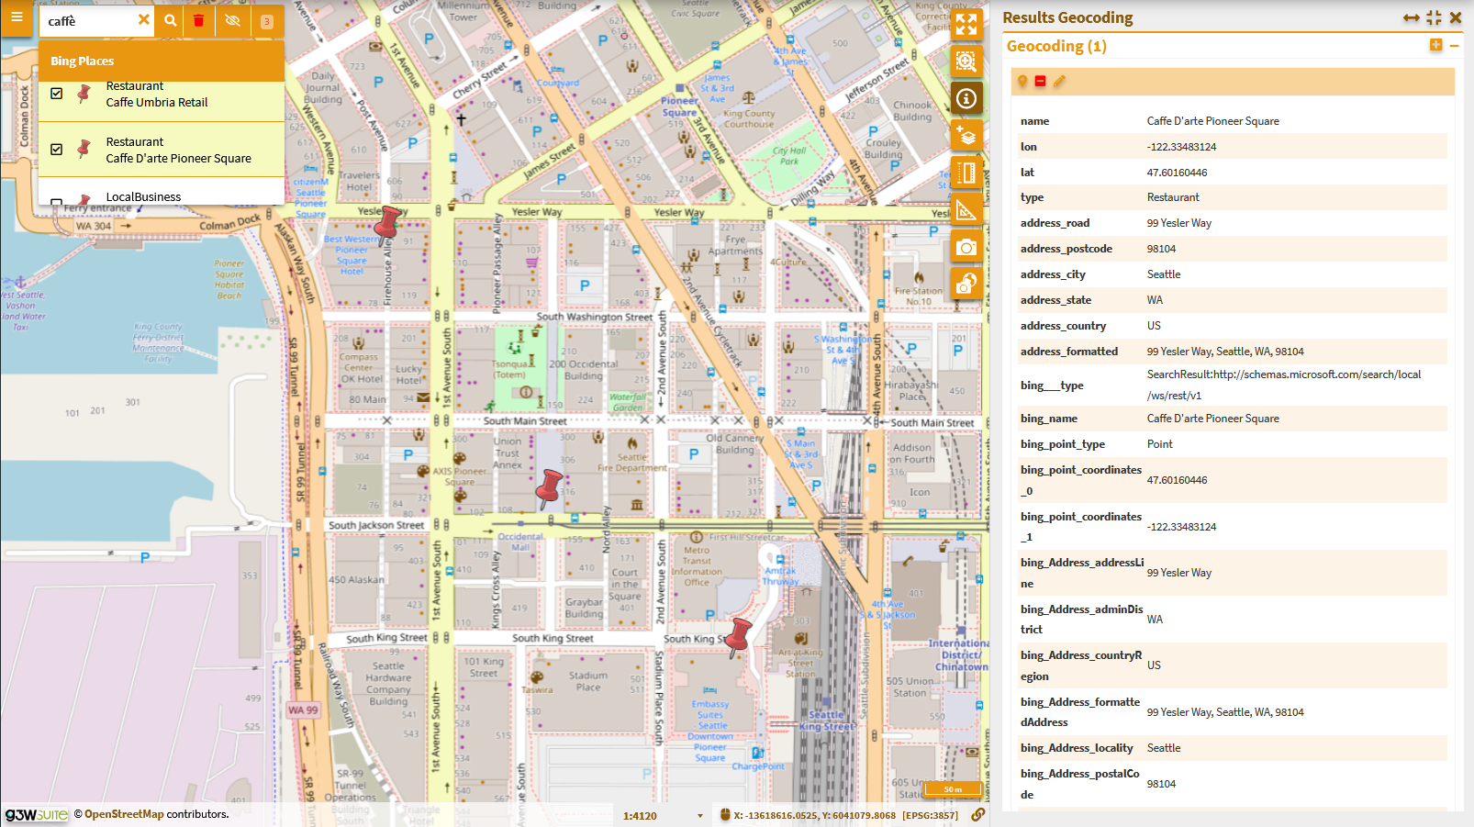Click the address_postcode value 98104
This screenshot has height=827, width=1474.
(x=1161, y=249)
